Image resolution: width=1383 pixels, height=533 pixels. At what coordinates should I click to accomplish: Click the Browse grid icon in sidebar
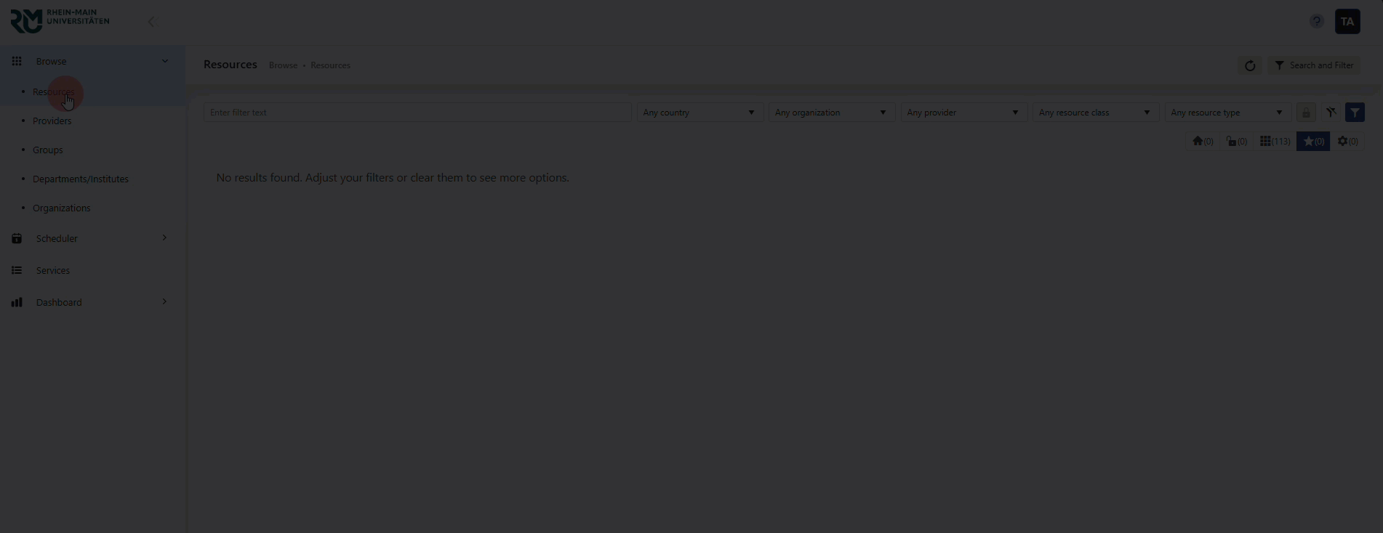point(17,61)
